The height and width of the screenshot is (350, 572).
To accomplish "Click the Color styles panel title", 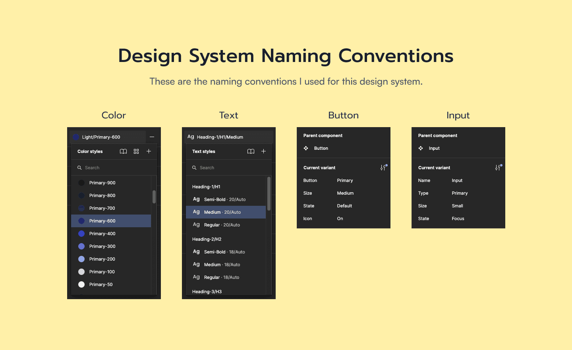I will (90, 151).
